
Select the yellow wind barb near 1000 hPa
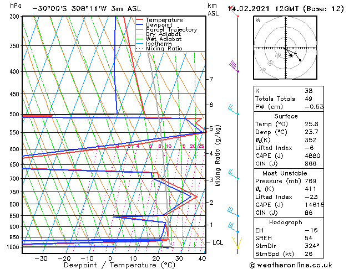[237, 242]
